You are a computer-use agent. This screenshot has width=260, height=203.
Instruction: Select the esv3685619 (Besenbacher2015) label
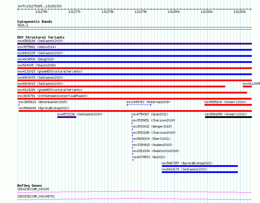coord(43,102)
